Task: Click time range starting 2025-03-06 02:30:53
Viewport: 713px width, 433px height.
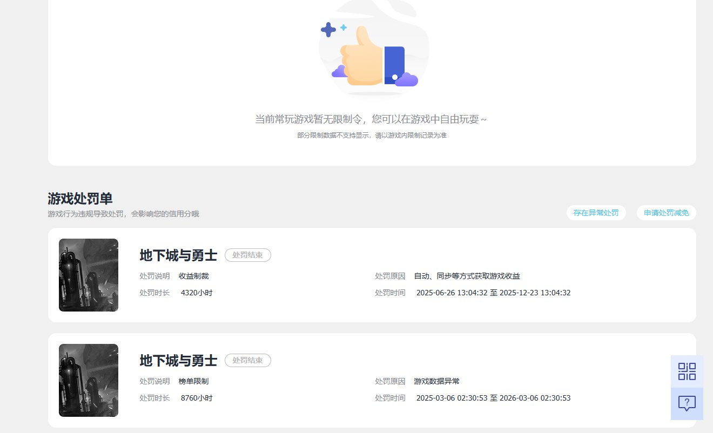Action: coord(494,398)
